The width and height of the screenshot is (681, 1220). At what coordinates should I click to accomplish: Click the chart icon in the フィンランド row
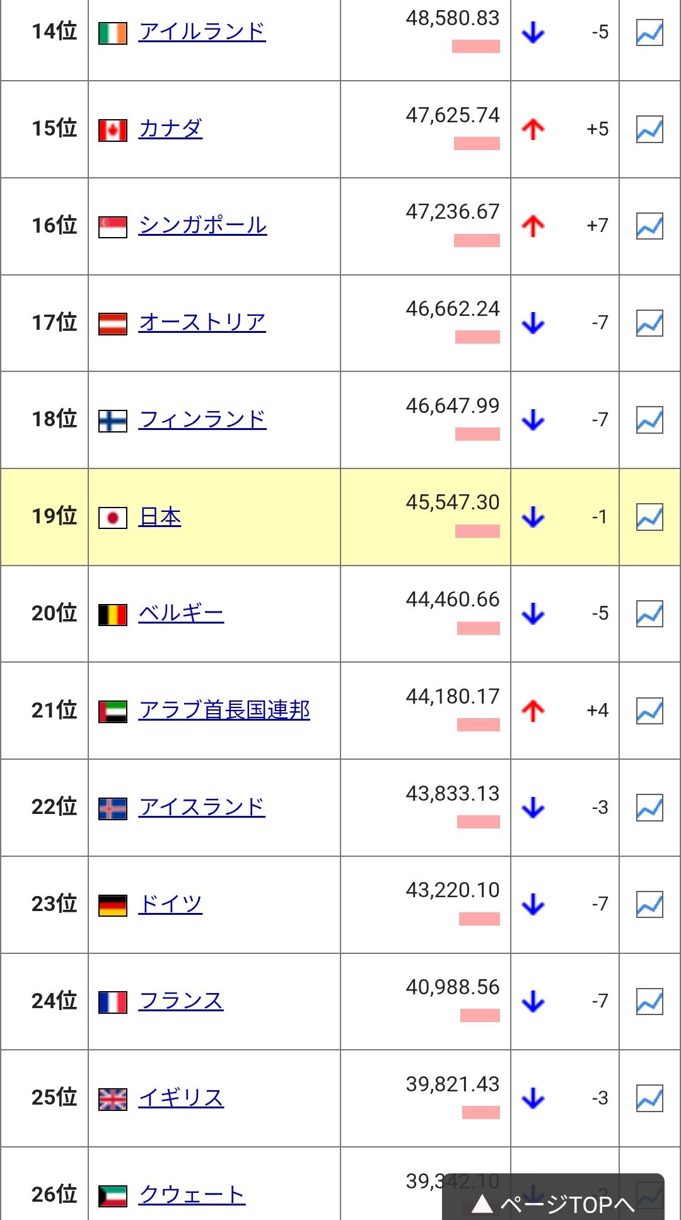(x=649, y=420)
